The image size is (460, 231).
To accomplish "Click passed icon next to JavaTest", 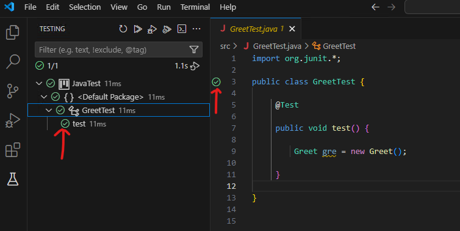I will (51, 84).
